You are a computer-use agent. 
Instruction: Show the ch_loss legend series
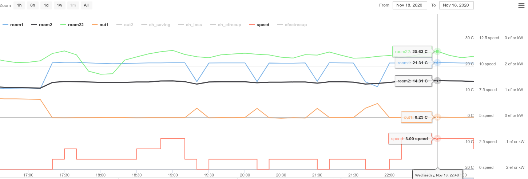tap(194, 25)
